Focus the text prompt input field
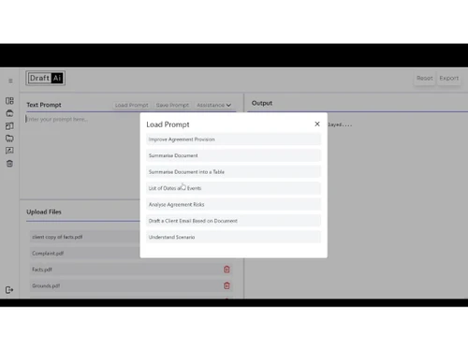 click(131, 156)
